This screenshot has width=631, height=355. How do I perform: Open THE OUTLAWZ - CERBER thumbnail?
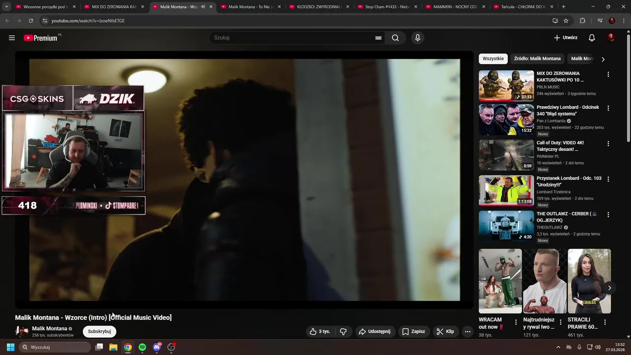pos(506,226)
